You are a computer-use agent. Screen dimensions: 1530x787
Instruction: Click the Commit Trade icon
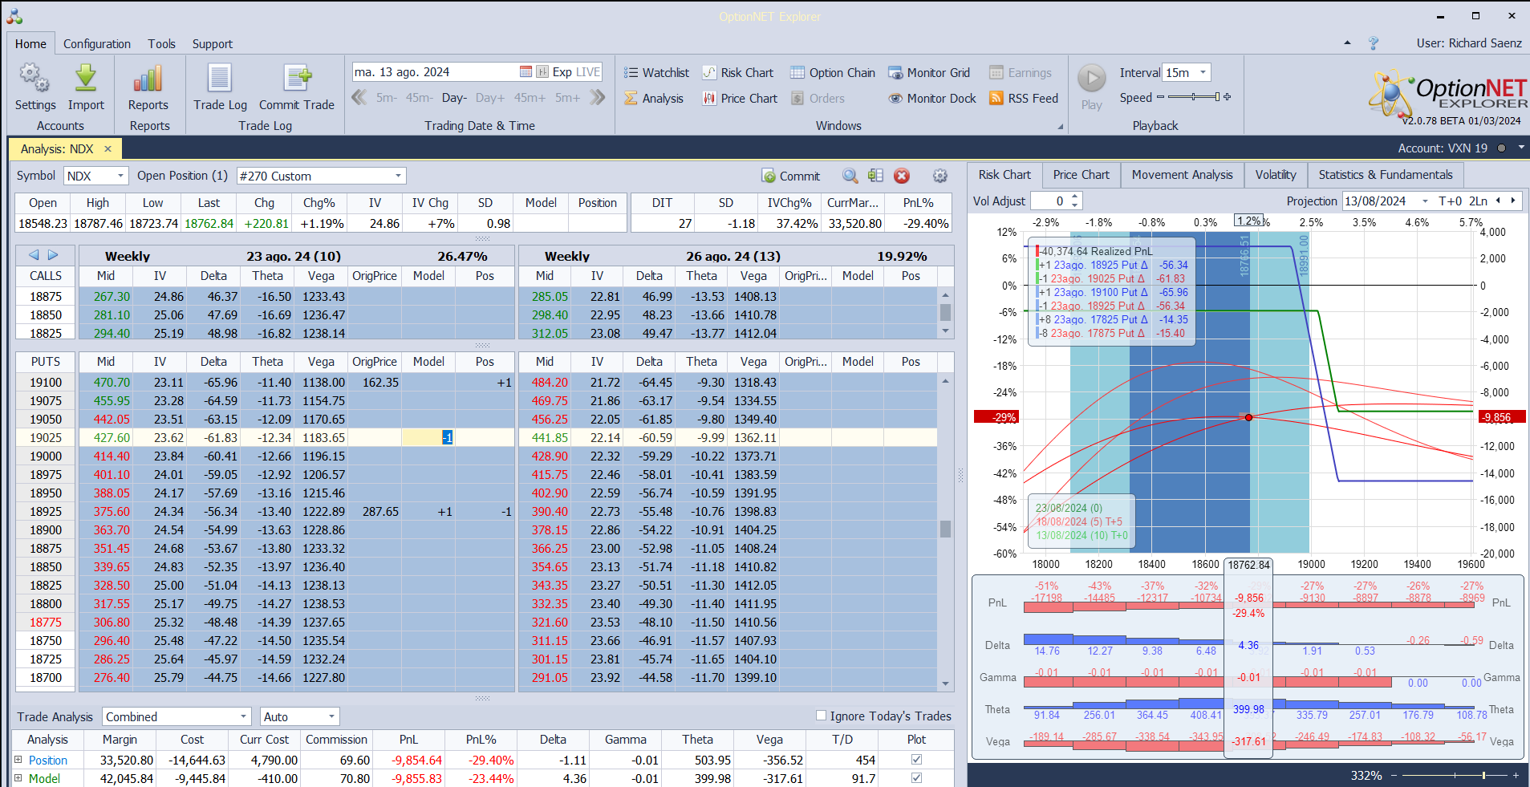point(297,79)
